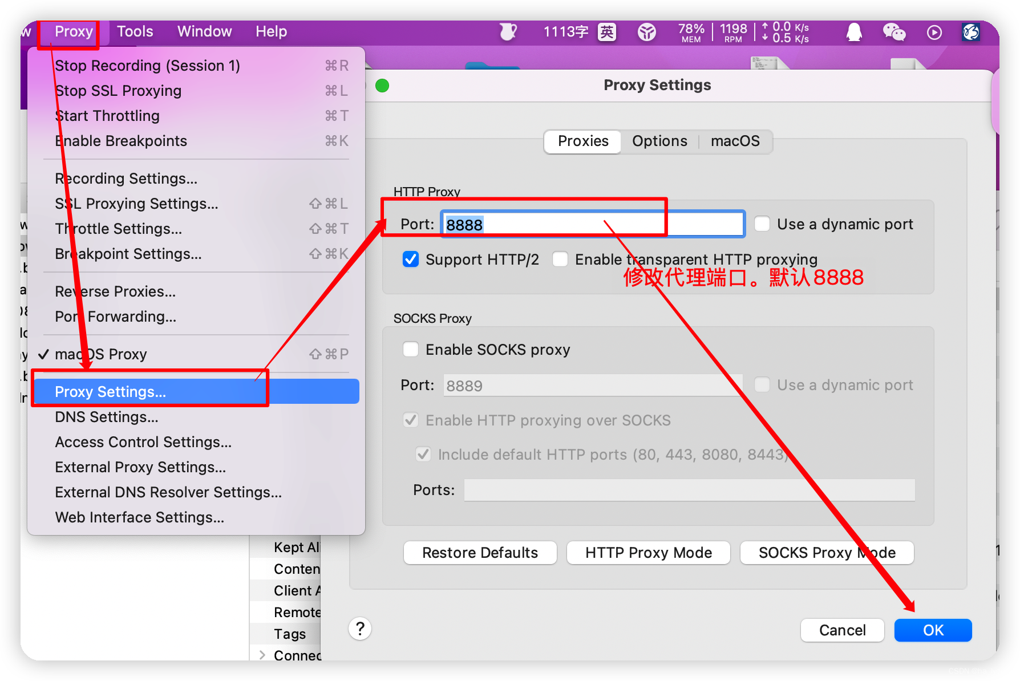This screenshot has height=681, width=1020.
Task: Open the Help menu
Action: point(271,31)
